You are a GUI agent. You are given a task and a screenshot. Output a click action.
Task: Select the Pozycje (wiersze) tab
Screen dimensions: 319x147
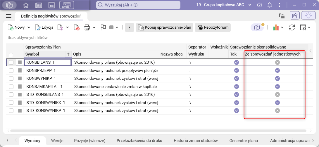pyautogui.click(x=90, y=141)
